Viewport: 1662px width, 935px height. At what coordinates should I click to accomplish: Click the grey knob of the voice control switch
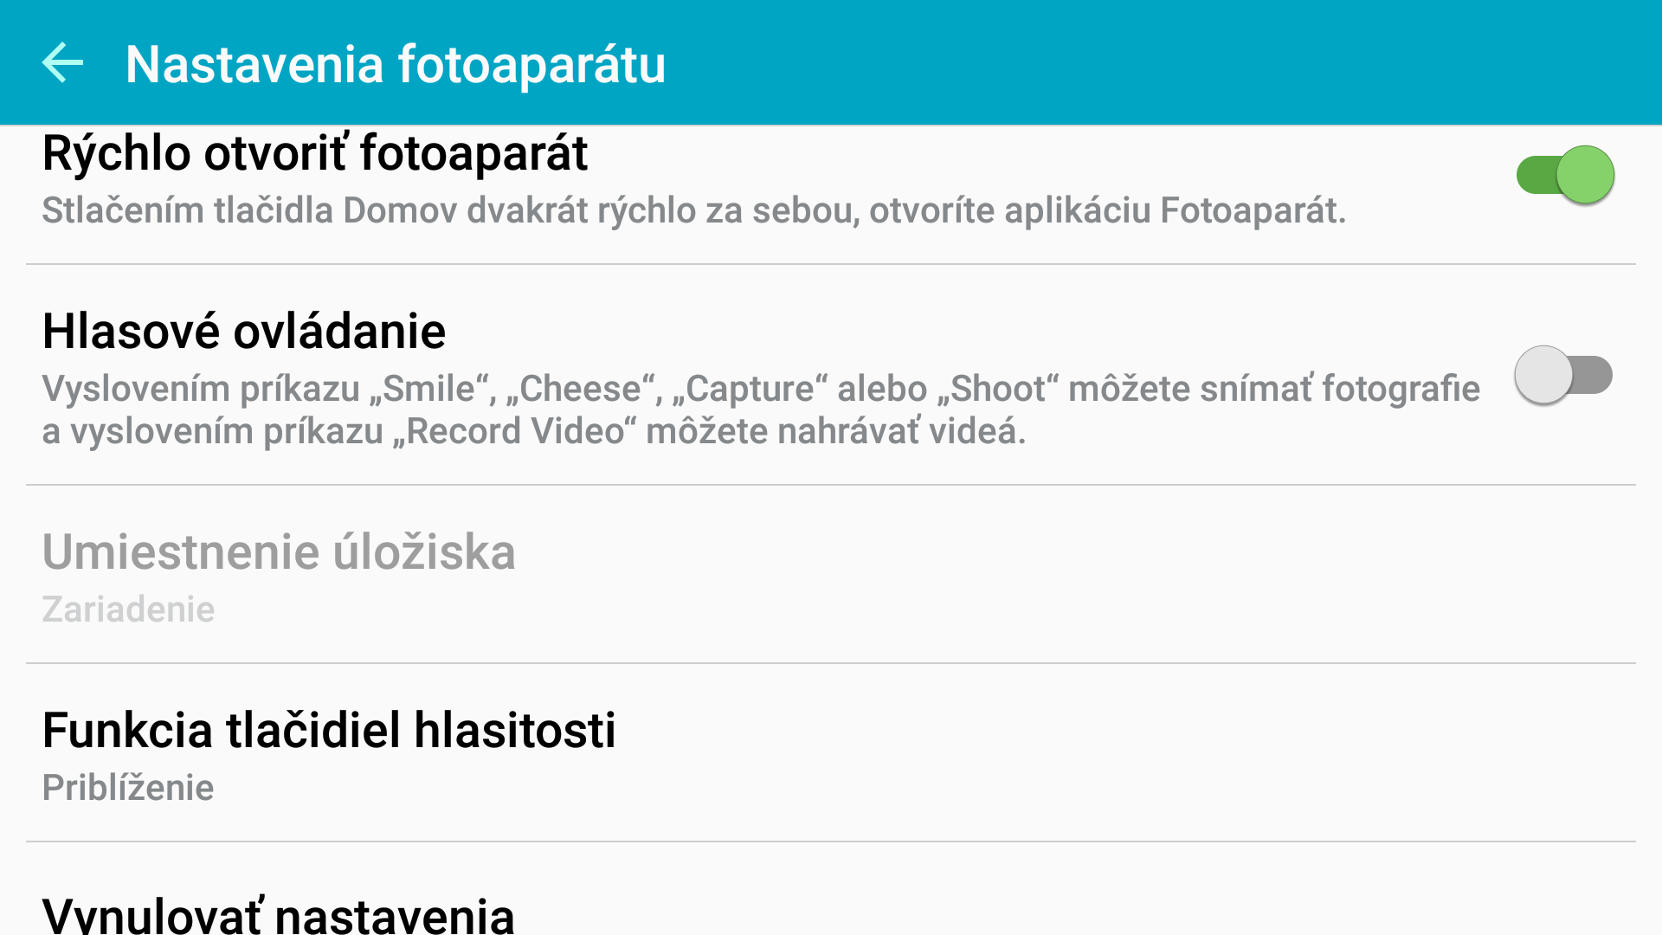pyautogui.click(x=1543, y=375)
